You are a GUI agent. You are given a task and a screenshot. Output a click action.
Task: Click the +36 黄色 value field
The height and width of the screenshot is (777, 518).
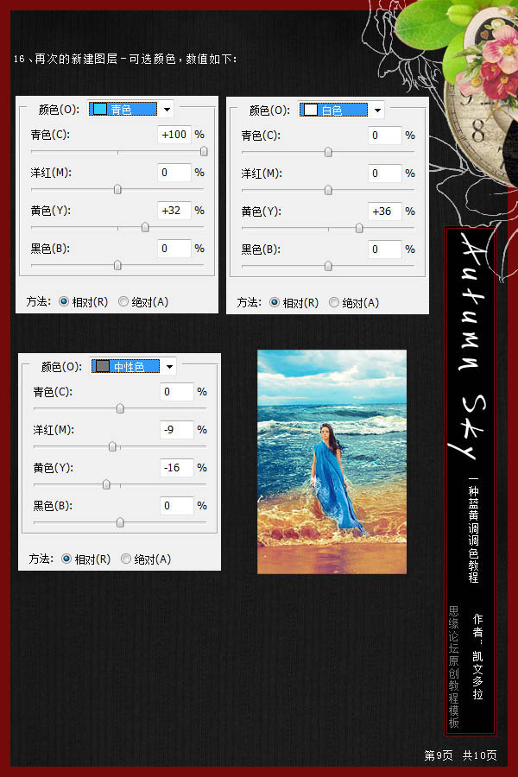(x=385, y=212)
